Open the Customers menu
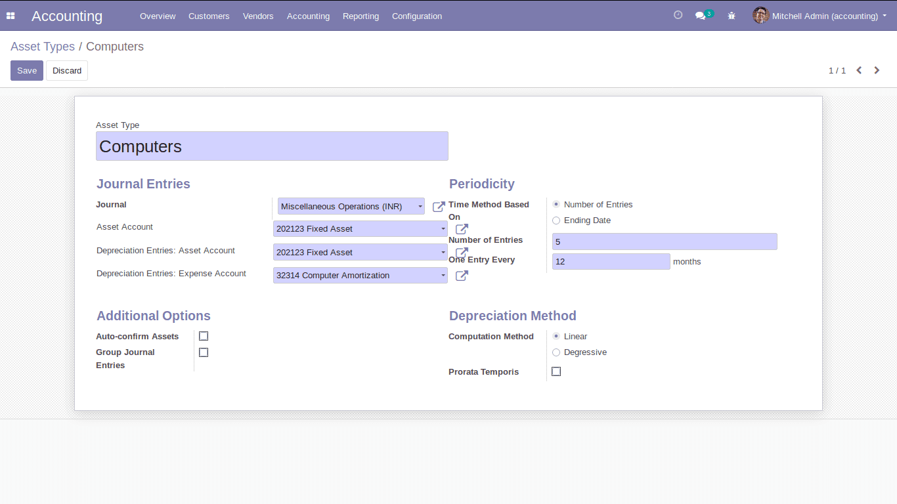 pyautogui.click(x=209, y=16)
